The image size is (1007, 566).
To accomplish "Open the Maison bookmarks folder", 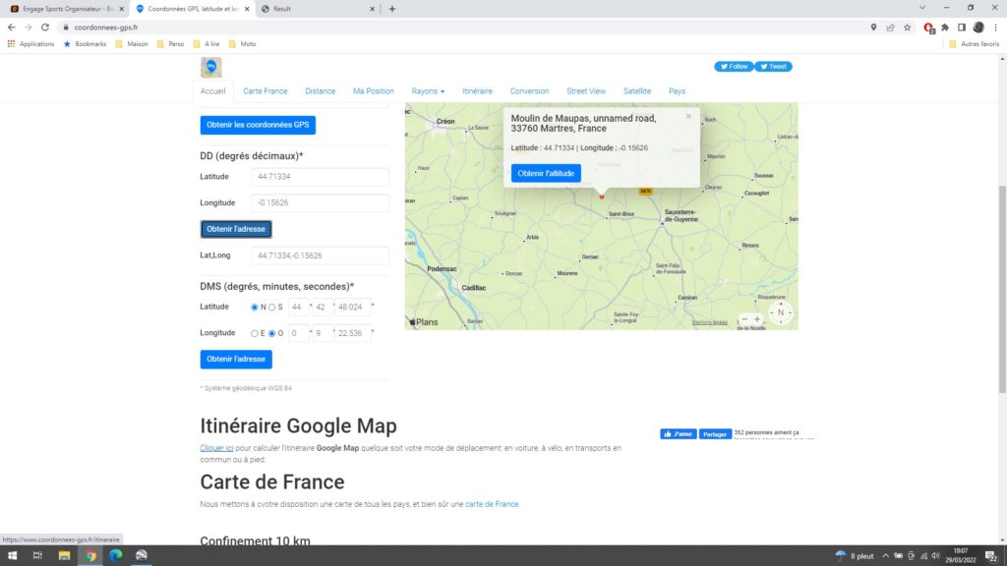I will click(x=132, y=43).
